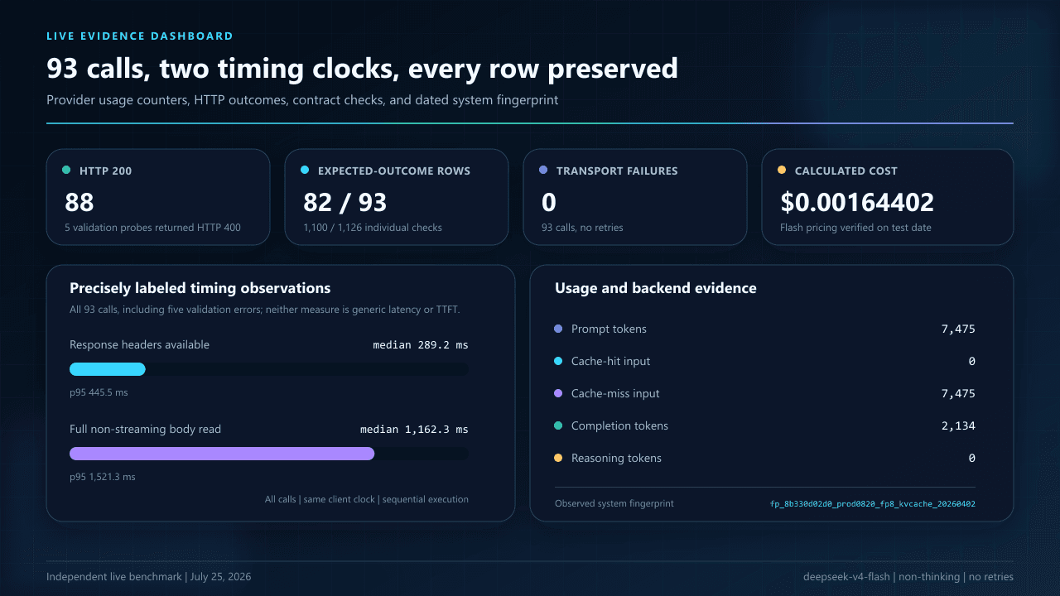
Task: Click 'Full non-streaming body read' label
Action: (x=146, y=429)
